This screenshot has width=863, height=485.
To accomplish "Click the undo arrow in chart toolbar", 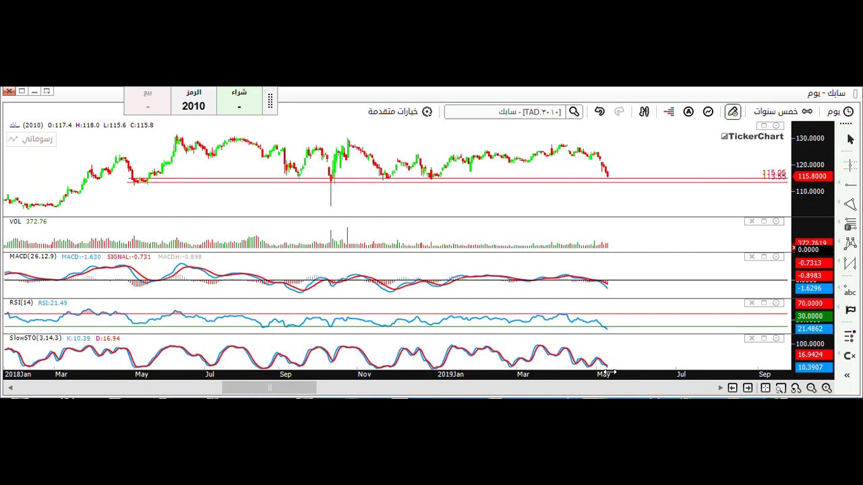I will click(599, 112).
